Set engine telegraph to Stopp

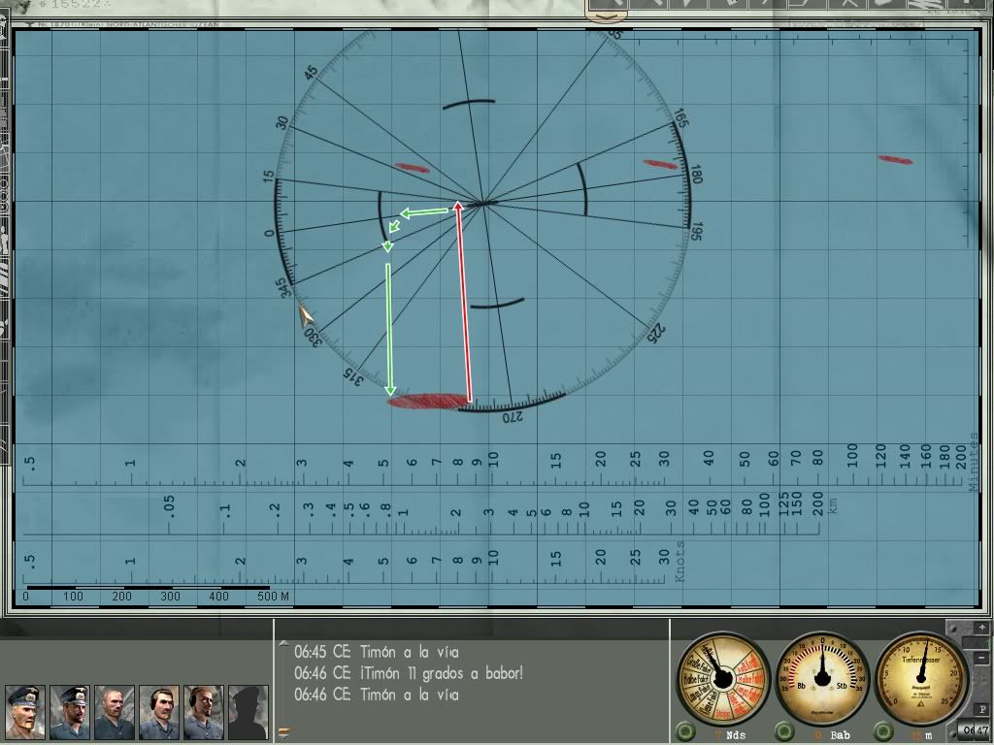(722, 714)
